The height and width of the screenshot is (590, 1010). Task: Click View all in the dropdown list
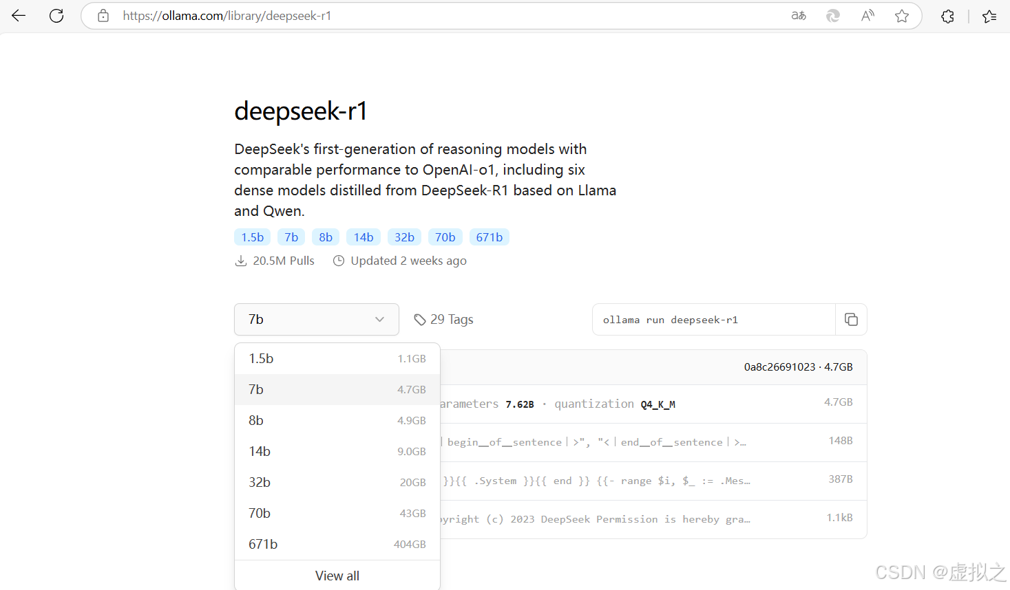point(337,576)
